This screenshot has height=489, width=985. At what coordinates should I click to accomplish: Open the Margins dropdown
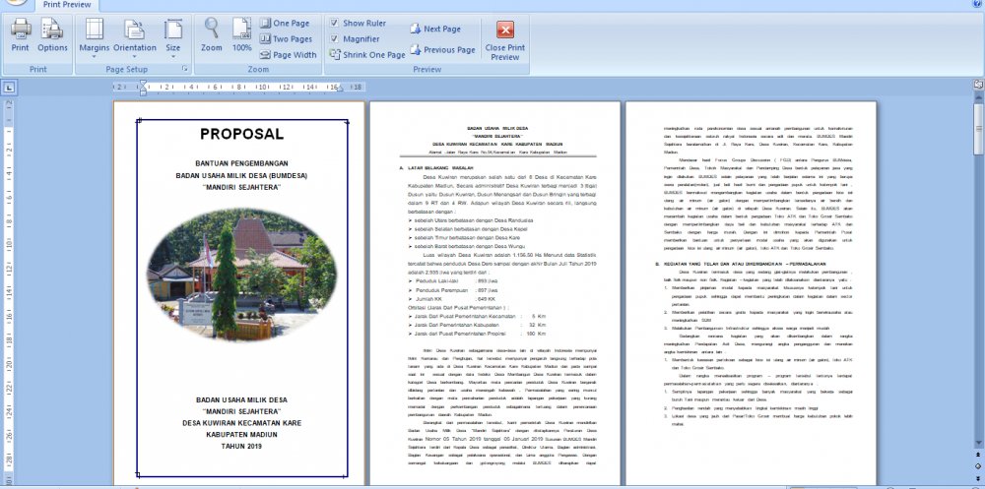click(x=95, y=37)
